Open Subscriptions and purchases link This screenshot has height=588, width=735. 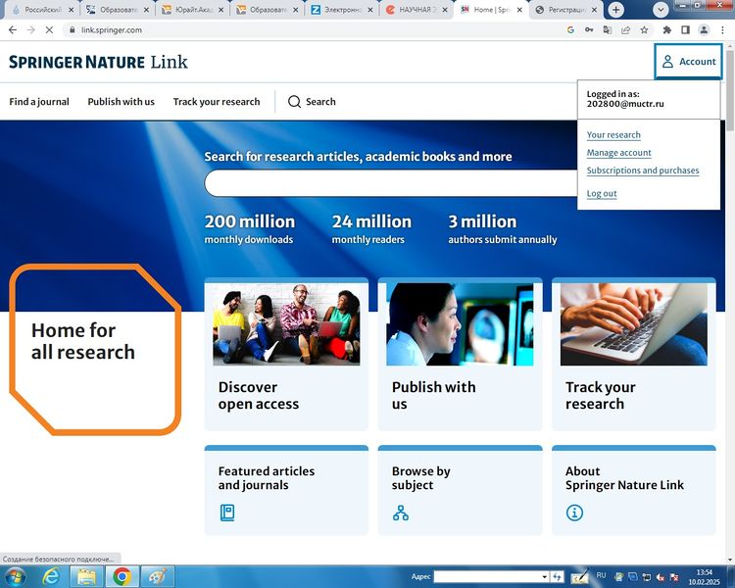point(643,171)
